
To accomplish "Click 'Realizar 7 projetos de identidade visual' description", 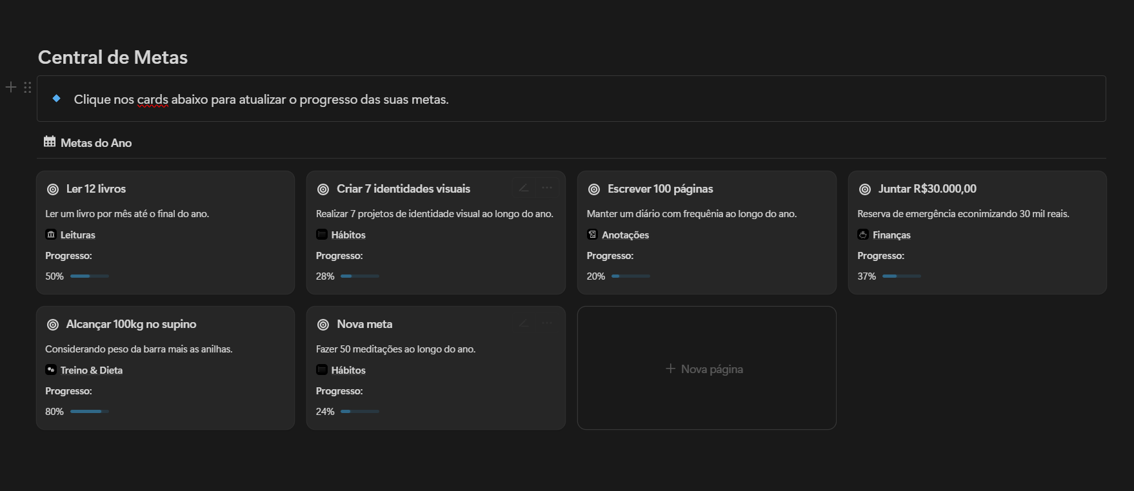I will click(435, 214).
